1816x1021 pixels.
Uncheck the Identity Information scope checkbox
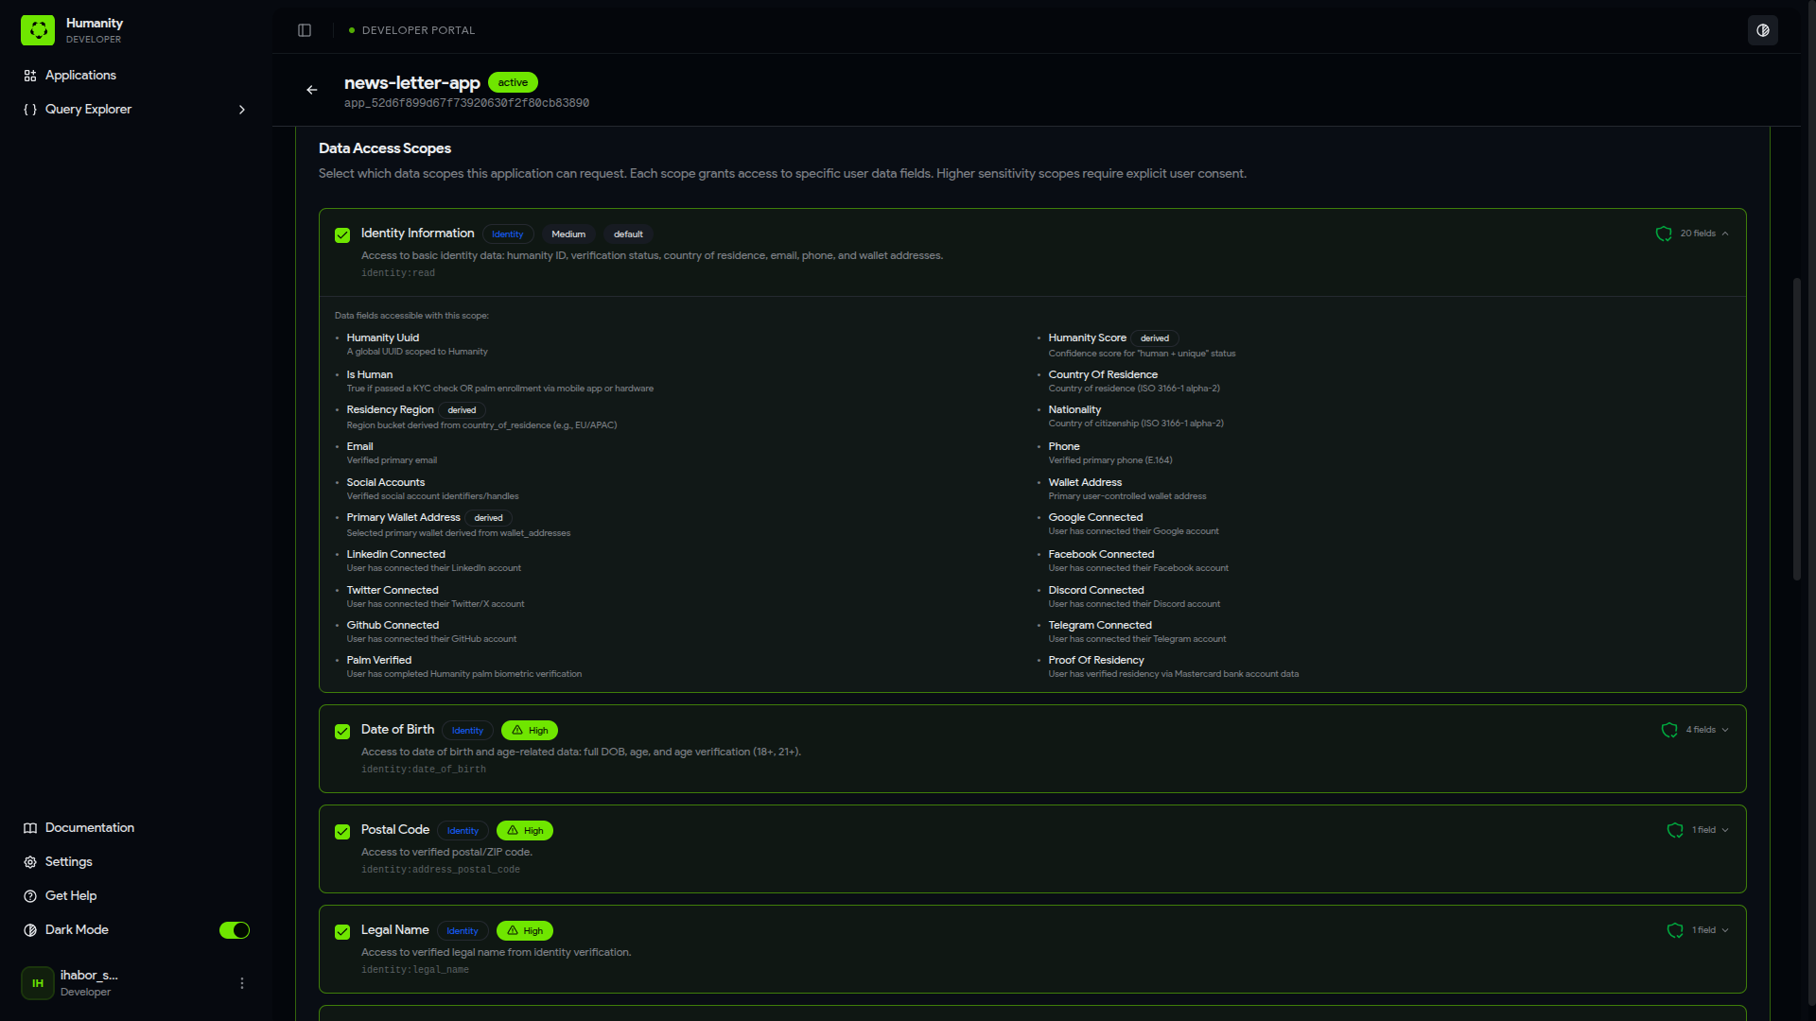(342, 235)
